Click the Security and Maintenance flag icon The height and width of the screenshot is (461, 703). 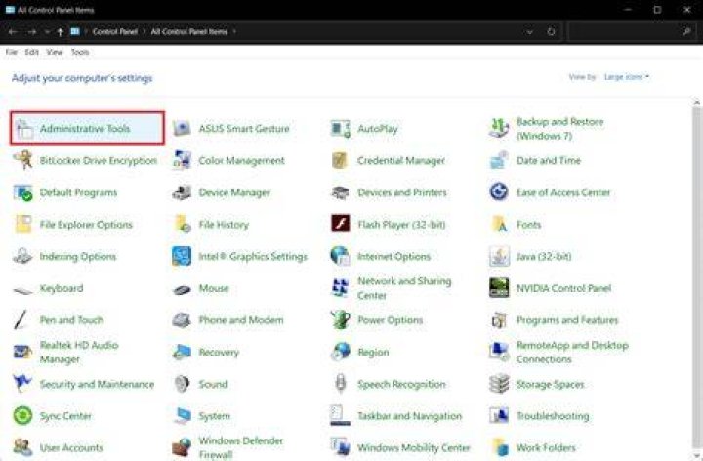[22, 384]
